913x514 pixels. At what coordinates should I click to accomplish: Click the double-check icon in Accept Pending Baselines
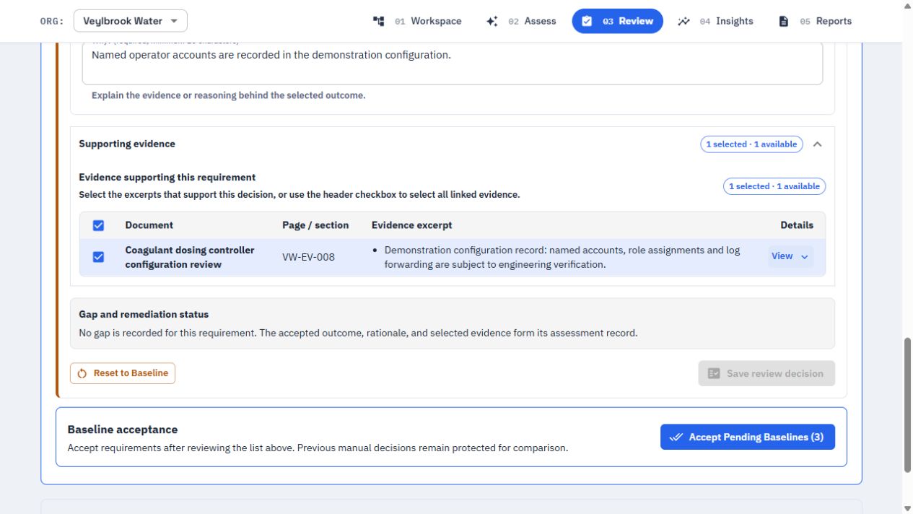click(x=676, y=437)
